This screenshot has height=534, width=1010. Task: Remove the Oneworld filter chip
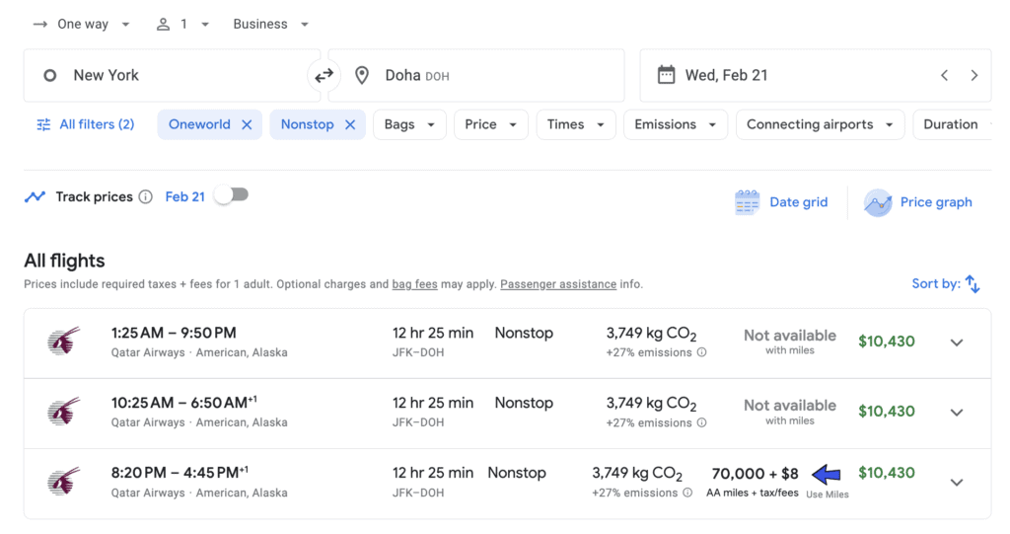point(247,124)
